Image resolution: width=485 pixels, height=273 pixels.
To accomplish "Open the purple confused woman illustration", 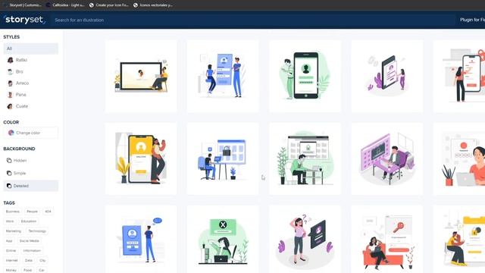I will (x=305, y=240).
